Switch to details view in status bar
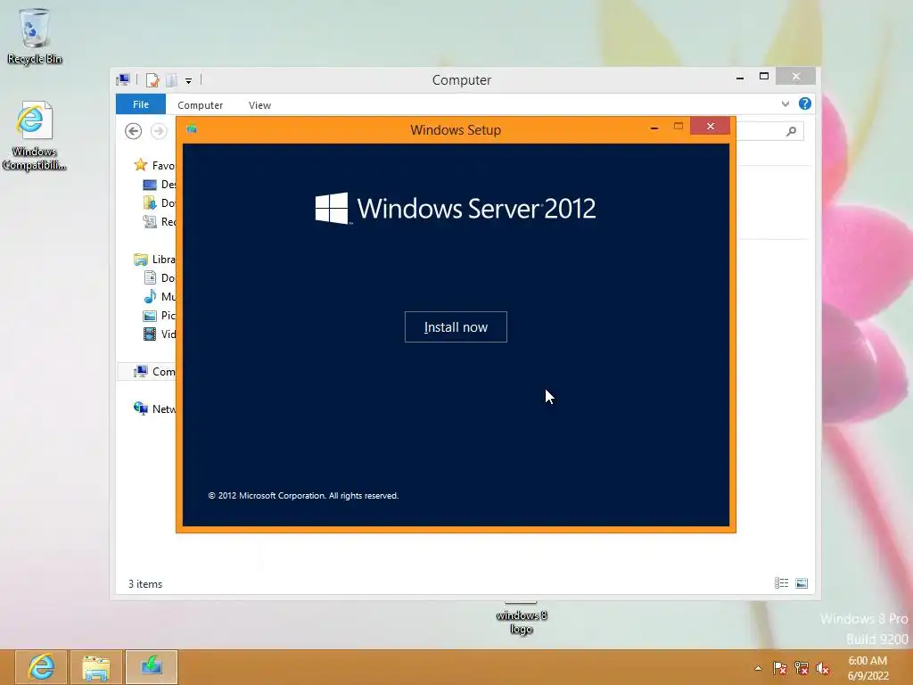This screenshot has width=913, height=685. point(781,583)
